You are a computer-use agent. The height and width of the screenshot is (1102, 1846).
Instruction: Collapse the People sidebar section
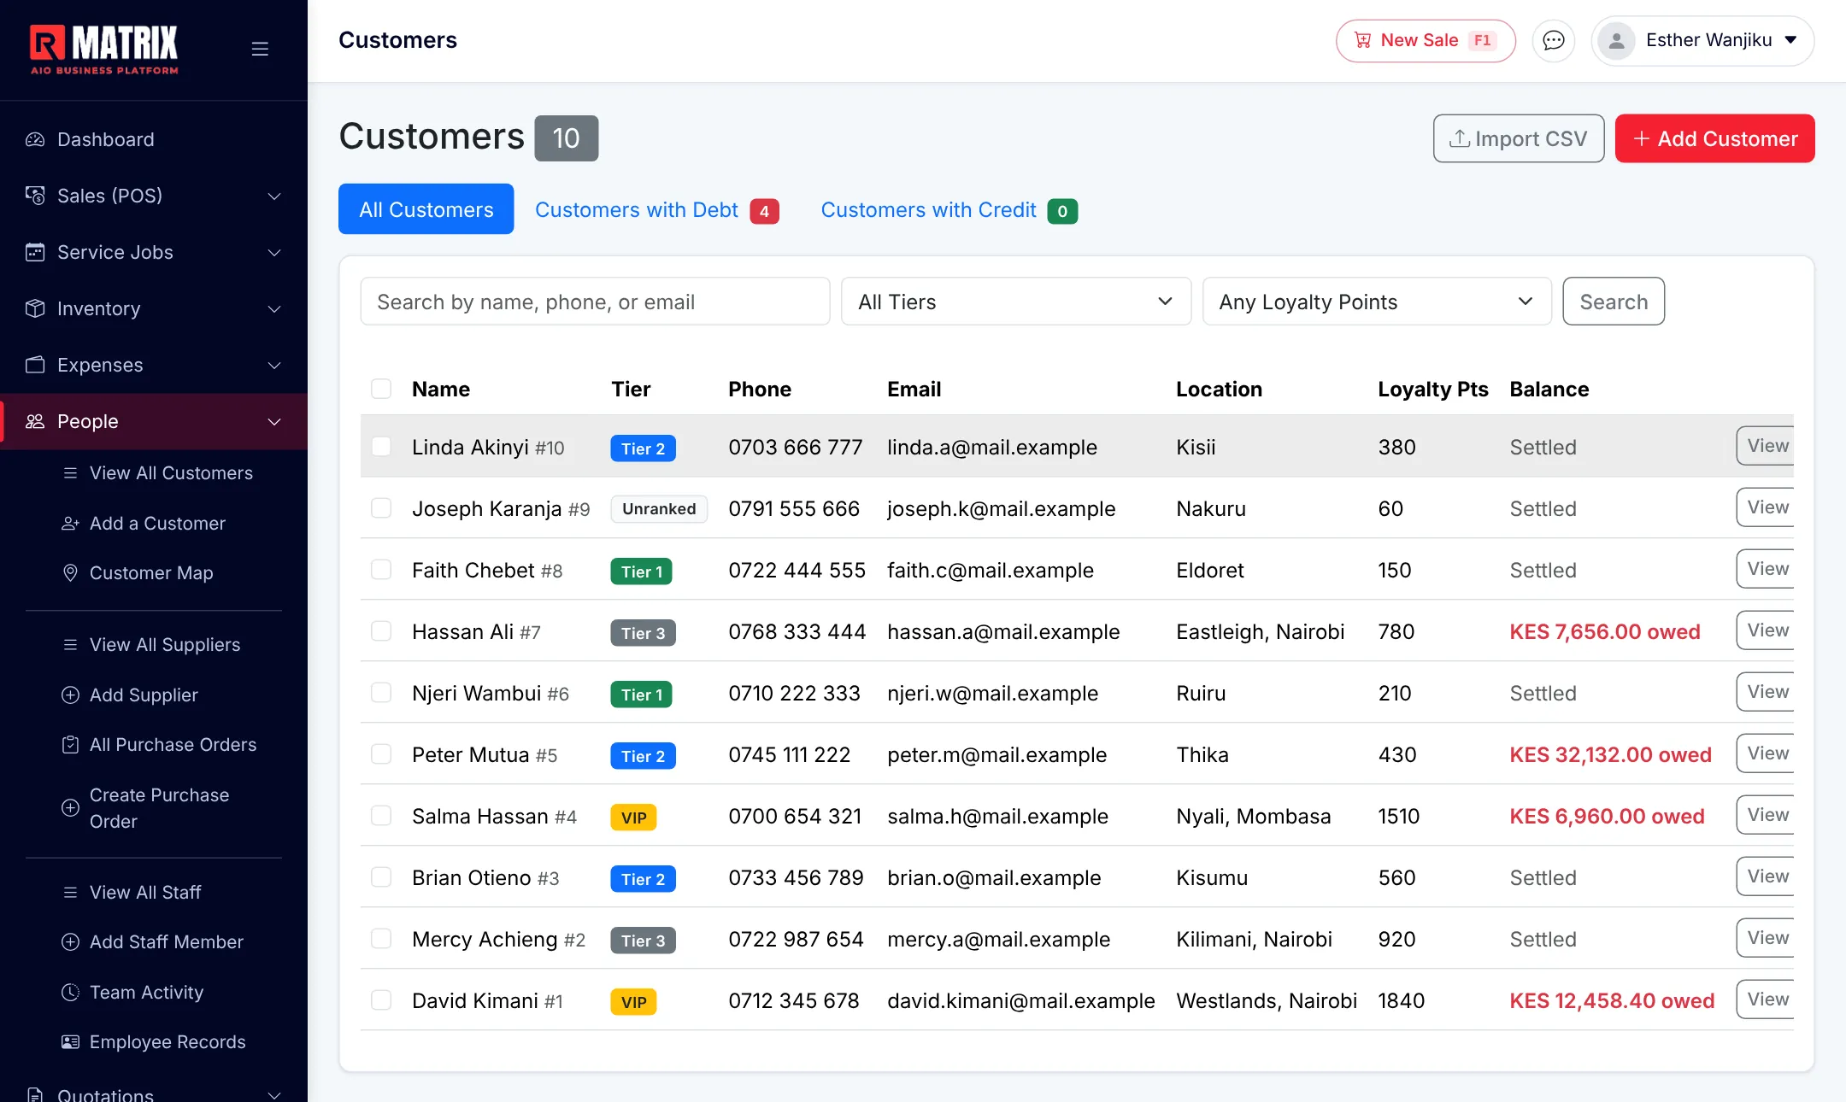154,421
